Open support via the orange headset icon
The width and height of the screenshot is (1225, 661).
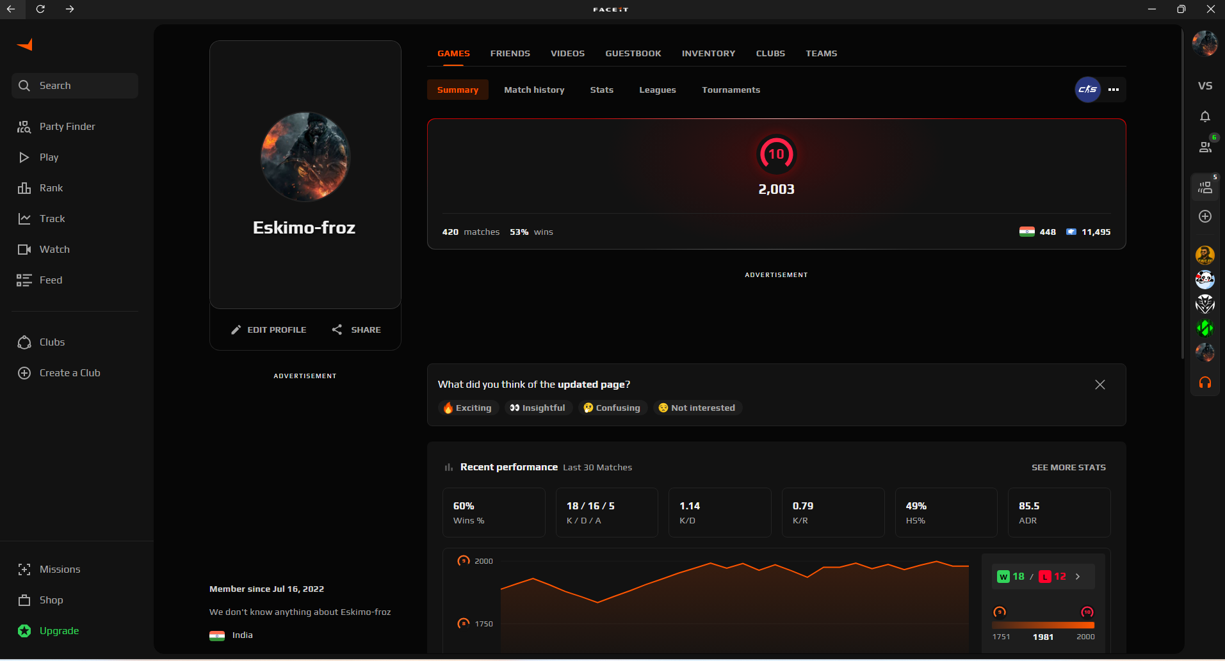1205,383
